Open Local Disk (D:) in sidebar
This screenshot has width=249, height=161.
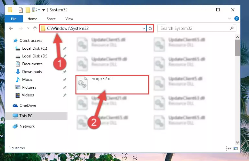(35, 56)
